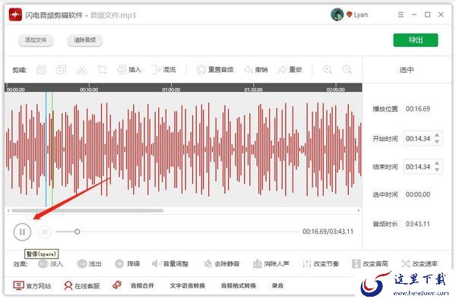Open 改变节奏 change tempo effect
The height and width of the screenshot is (299, 456).
point(320,263)
